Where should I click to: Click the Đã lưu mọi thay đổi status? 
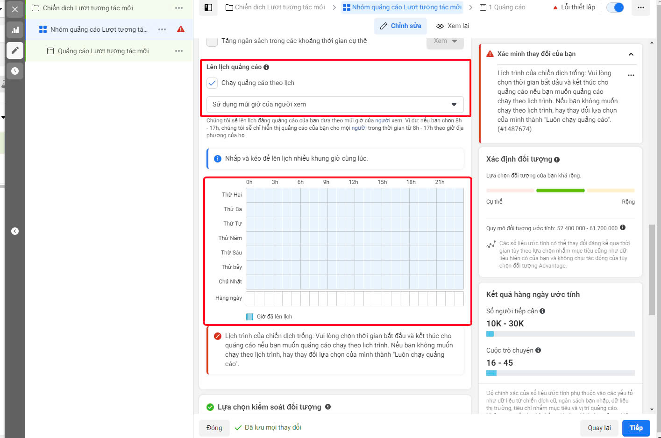(x=268, y=428)
